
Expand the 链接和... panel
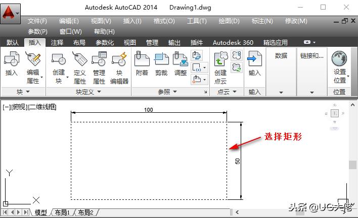pyautogui.click(x=312, y=92)
